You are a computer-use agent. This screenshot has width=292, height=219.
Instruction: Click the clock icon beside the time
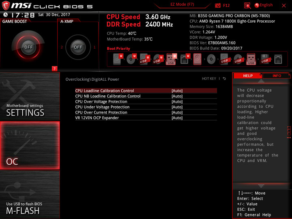tap(6, 15)
